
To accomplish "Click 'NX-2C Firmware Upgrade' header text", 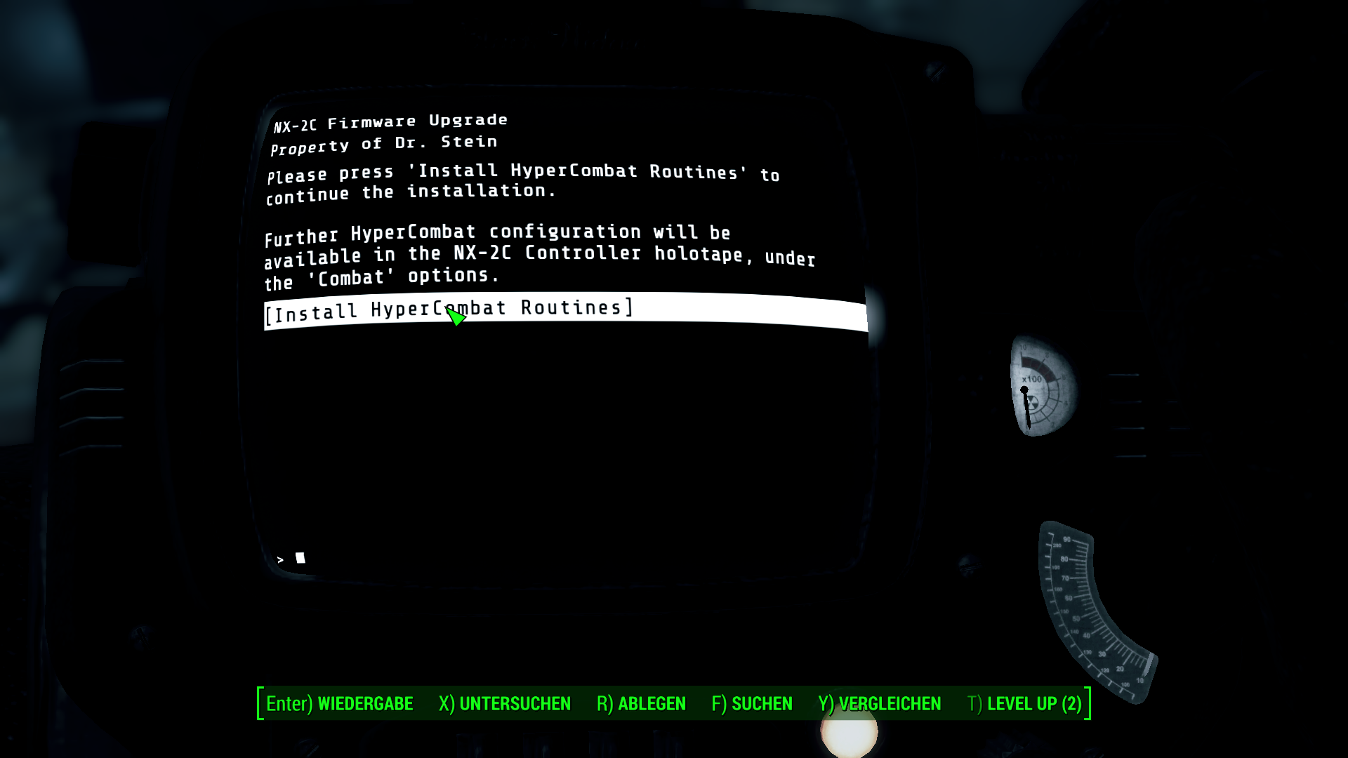I will [x=390, y=123].
